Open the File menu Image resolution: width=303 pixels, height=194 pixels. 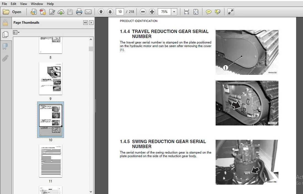4,4
